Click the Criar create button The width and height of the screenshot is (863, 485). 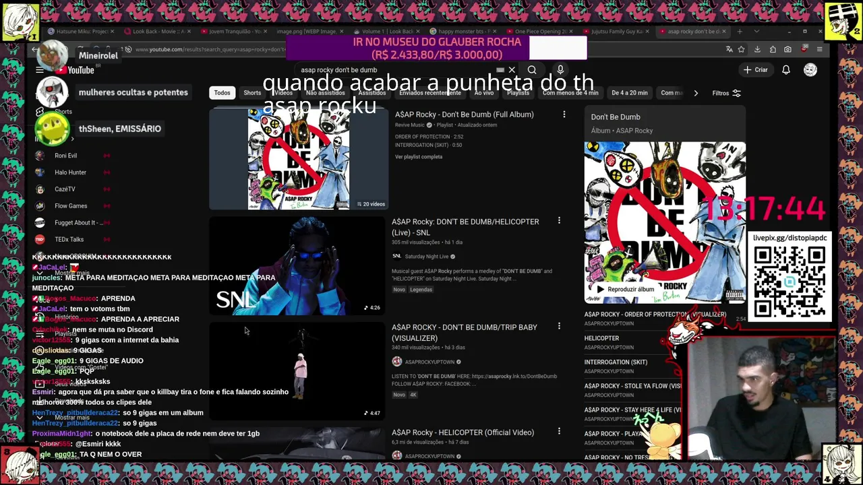click(x=755, y=70)
